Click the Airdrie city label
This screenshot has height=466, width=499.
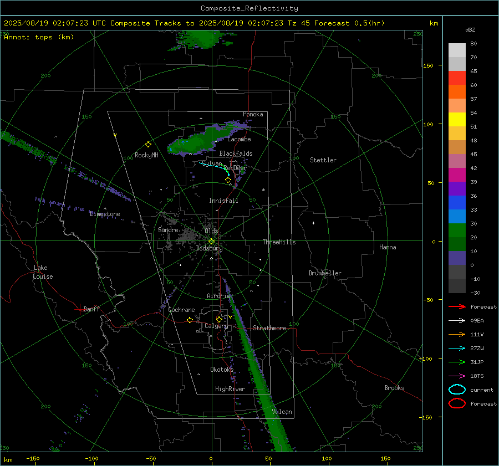[x=218, y=296]
